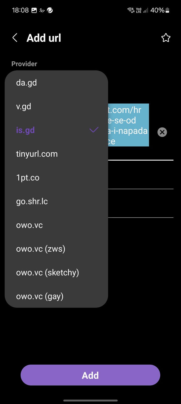This screenshot has height=404, width=181.
Task: Tap the battery icon in status bar
Action: pos(167,10)
